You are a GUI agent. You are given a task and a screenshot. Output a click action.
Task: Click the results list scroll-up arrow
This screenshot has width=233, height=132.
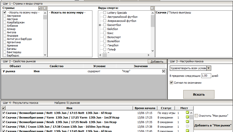point(191,113)
